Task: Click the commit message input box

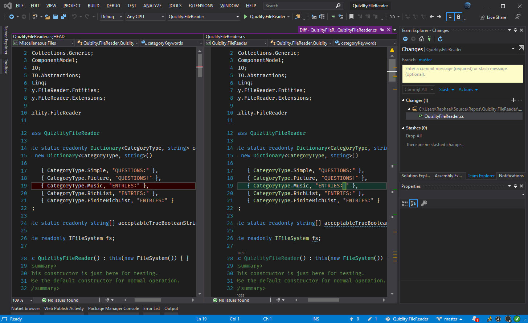Action: pos(462,73)
